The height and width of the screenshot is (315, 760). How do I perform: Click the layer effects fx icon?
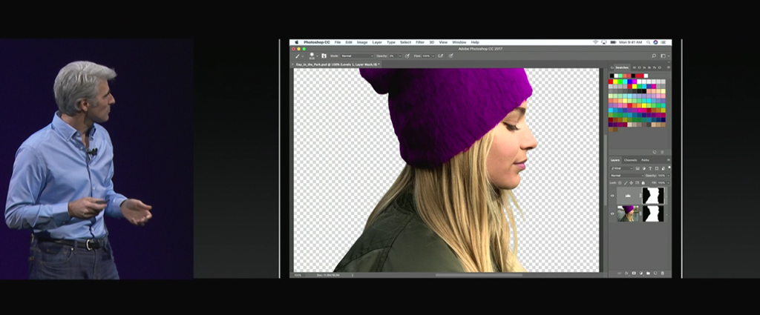[x=626, y=273]
